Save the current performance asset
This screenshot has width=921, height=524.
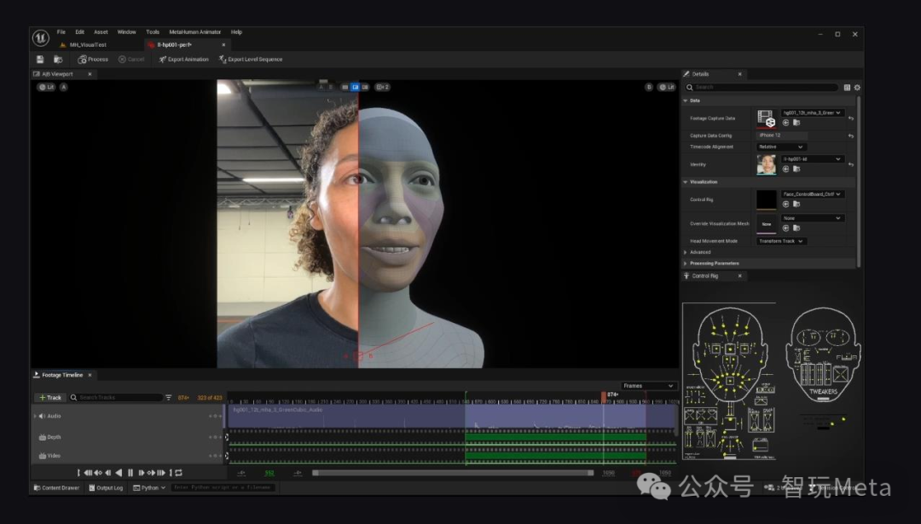click(40, 60)
